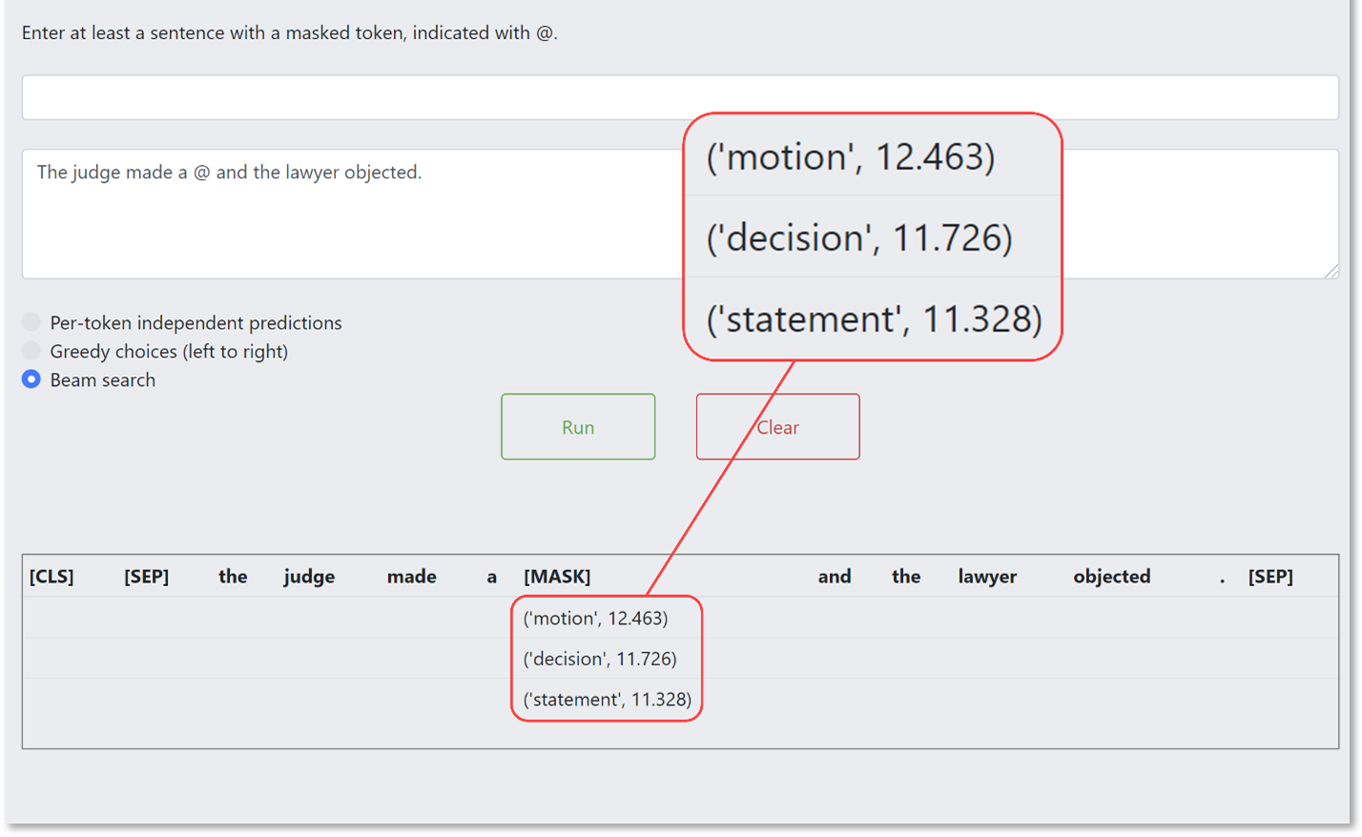This screenshot has height=837, width=1362.
Task: Click the 'judge' token in the table
Action: pyautogui.click(x=309, y=577)
